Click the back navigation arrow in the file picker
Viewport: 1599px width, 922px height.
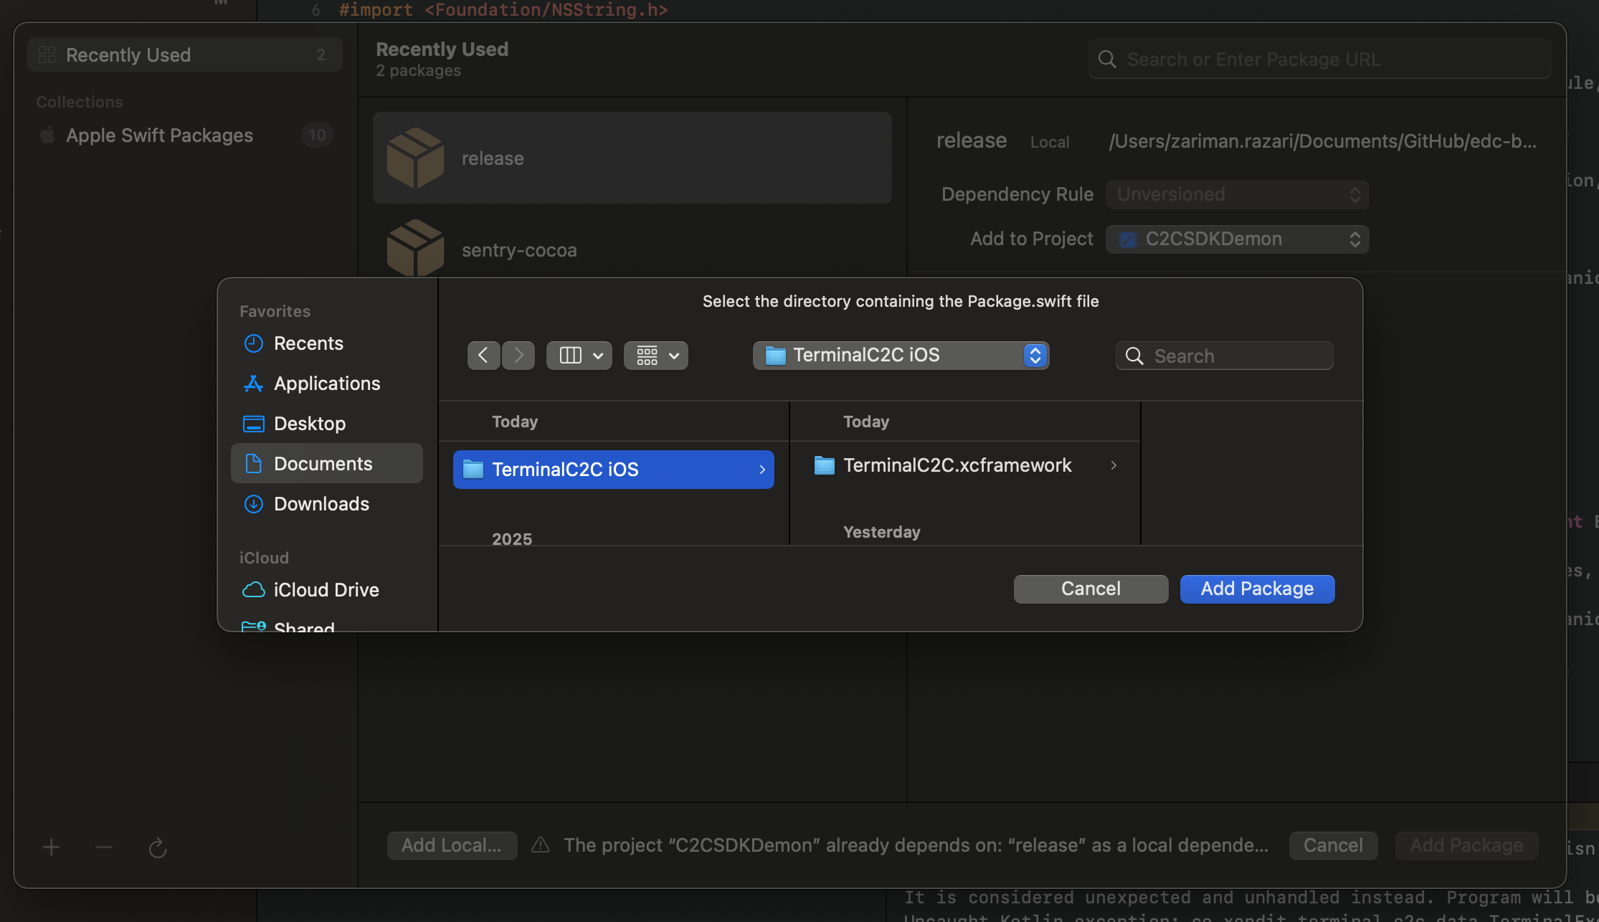[483, 355]
